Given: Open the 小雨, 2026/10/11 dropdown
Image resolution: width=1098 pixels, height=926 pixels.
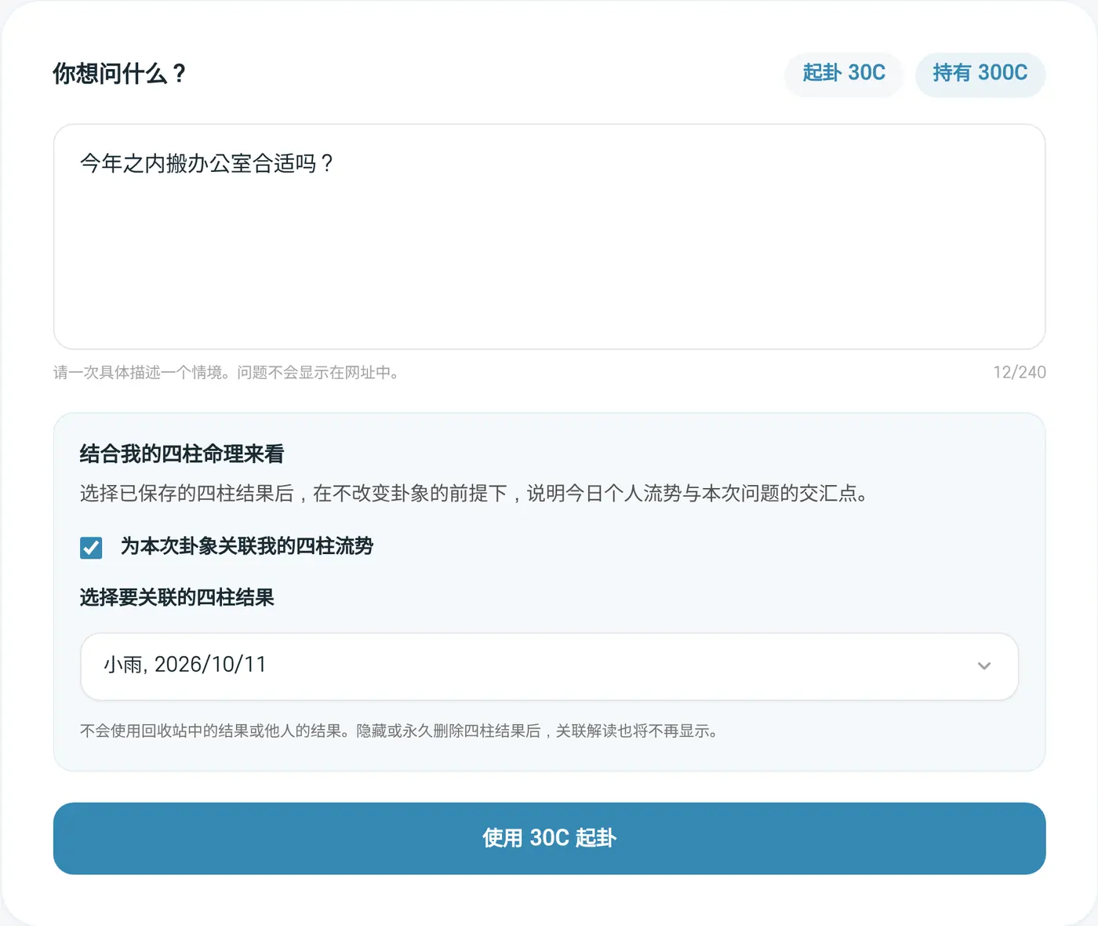Looking at the screenshot, I should (x=549, y=666).
